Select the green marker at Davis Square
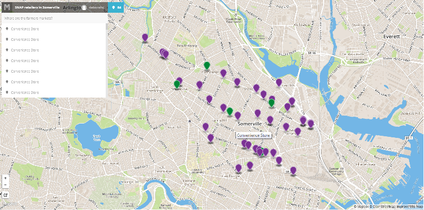424x210 pixels. [177, 84]
